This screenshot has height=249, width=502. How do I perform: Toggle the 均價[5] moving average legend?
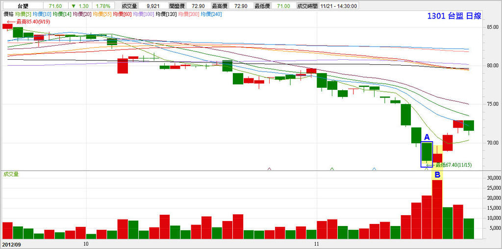point(23,14)
